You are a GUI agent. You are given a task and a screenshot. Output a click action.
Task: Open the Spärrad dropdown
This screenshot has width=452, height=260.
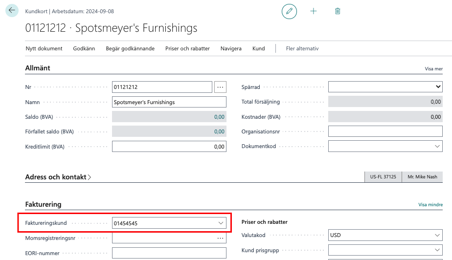click(x=437, y=87)
